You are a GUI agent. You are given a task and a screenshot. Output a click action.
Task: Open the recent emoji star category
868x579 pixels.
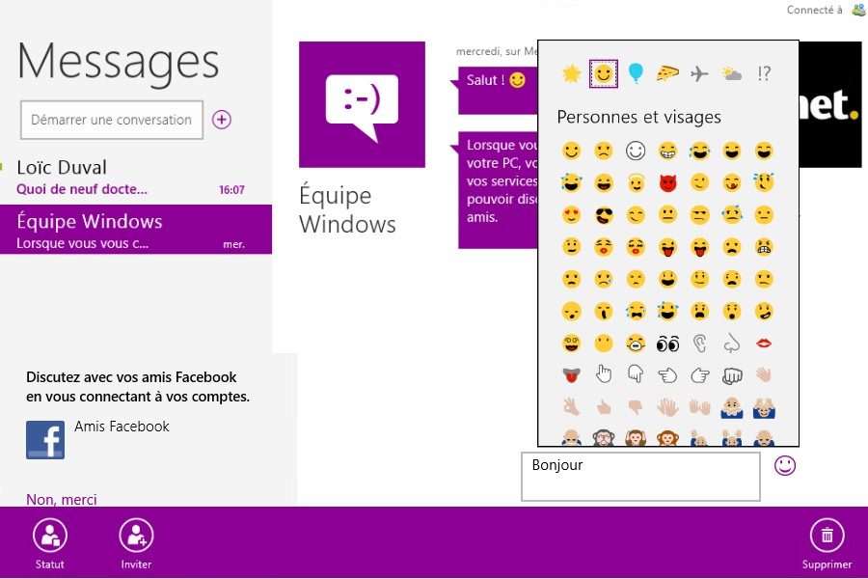[571, 73]
